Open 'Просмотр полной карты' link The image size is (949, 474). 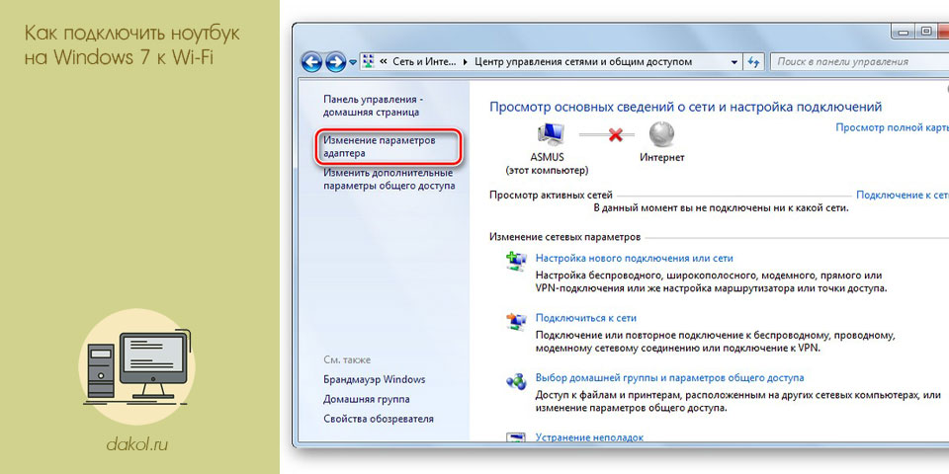point(892,127)
